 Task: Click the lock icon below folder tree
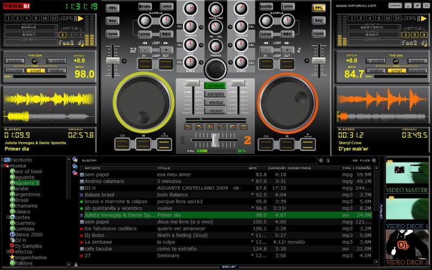pos(76,265)
